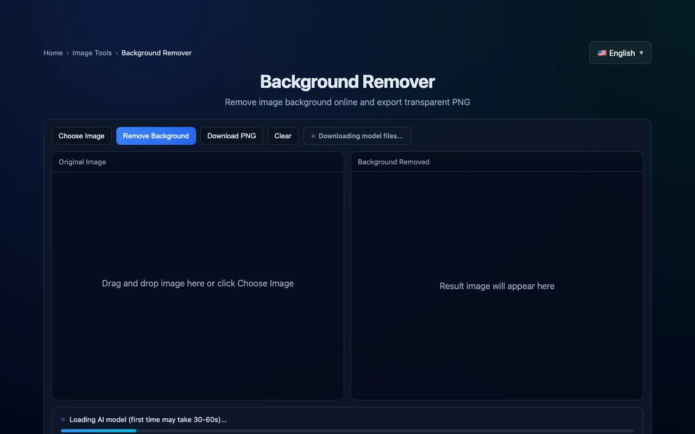
Task: Click the subtitle about transparent PNG export
Action: [x=347, y=102]
